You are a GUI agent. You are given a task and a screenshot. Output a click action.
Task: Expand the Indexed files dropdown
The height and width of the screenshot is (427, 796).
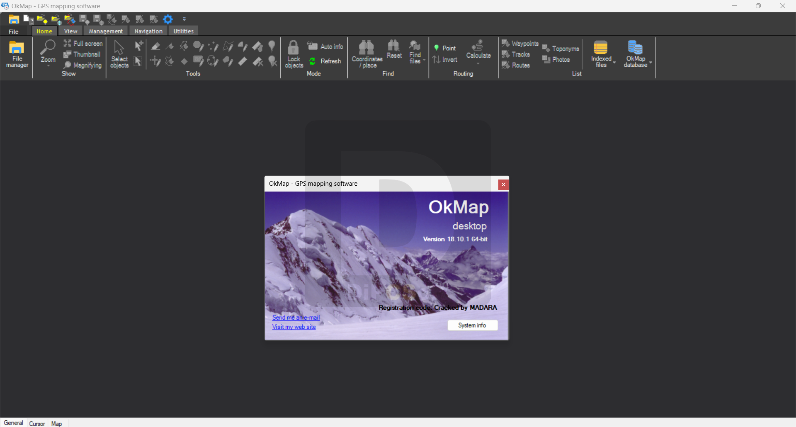[x=614, y=62]
